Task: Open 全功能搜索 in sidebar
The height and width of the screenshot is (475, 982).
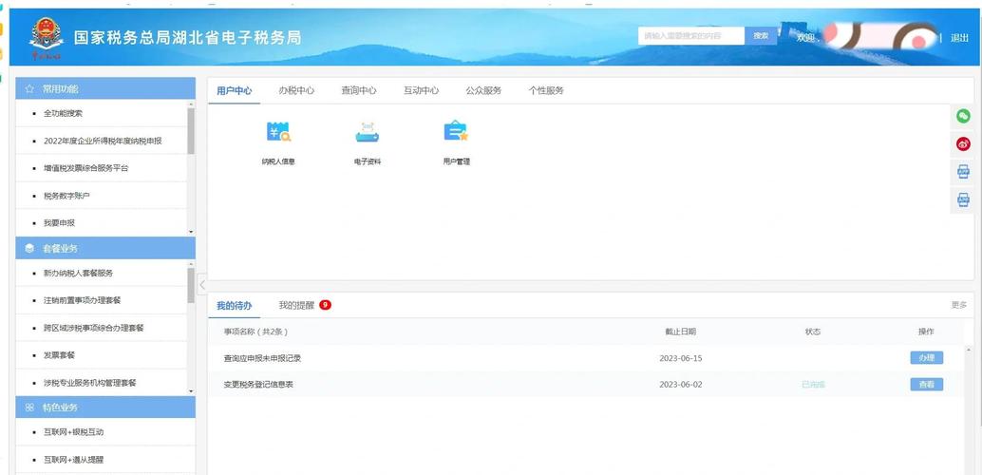Action: pyautogui.click(x=64, y=113)
